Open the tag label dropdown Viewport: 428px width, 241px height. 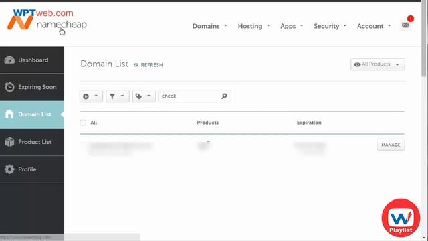coord(144,96)
